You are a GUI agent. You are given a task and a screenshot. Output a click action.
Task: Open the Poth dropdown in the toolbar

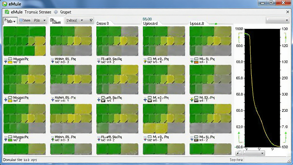pyautogui.click(x=10, y=21)
